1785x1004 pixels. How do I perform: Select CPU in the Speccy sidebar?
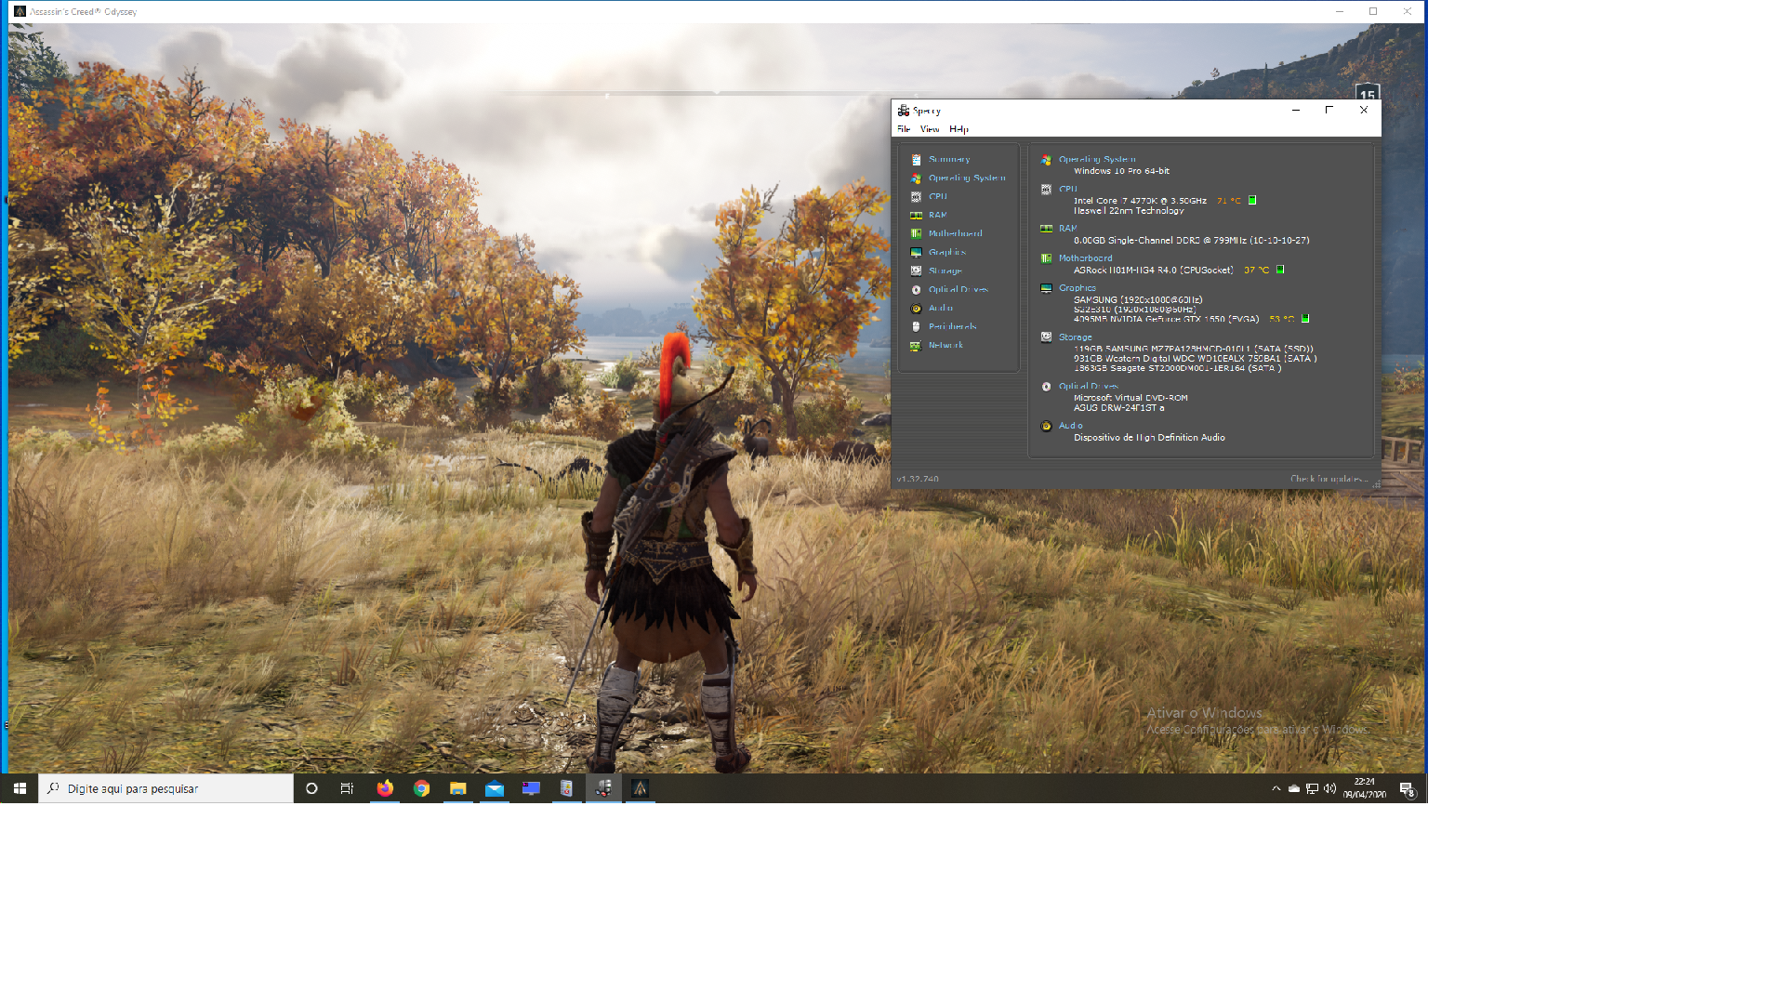(937, 196)
